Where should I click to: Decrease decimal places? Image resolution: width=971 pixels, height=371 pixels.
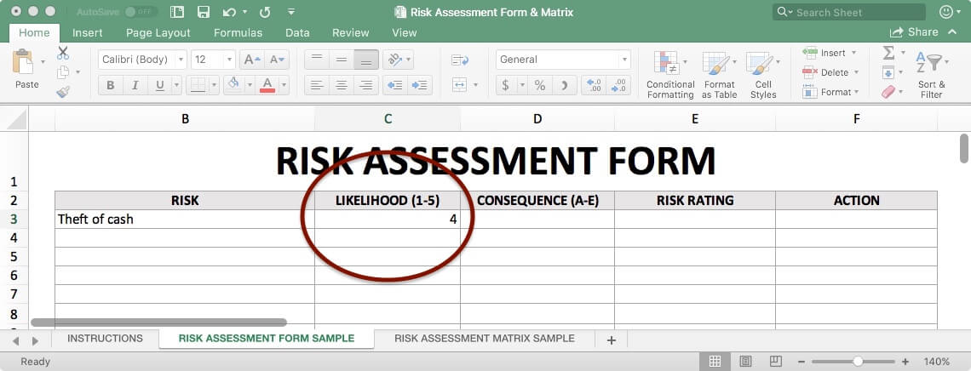click(618, 85)
